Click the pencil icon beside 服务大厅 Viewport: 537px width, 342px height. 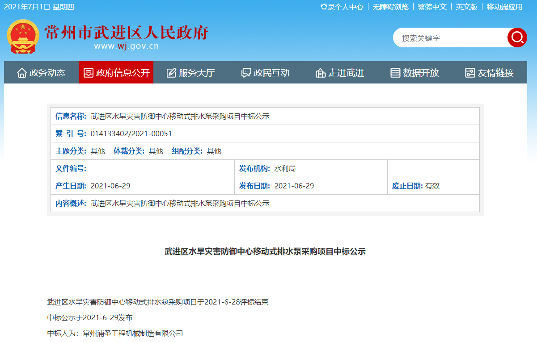[x=171, y=73]
